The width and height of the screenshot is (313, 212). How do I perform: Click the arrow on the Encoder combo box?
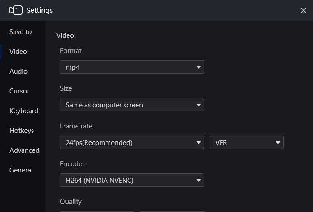198,181
